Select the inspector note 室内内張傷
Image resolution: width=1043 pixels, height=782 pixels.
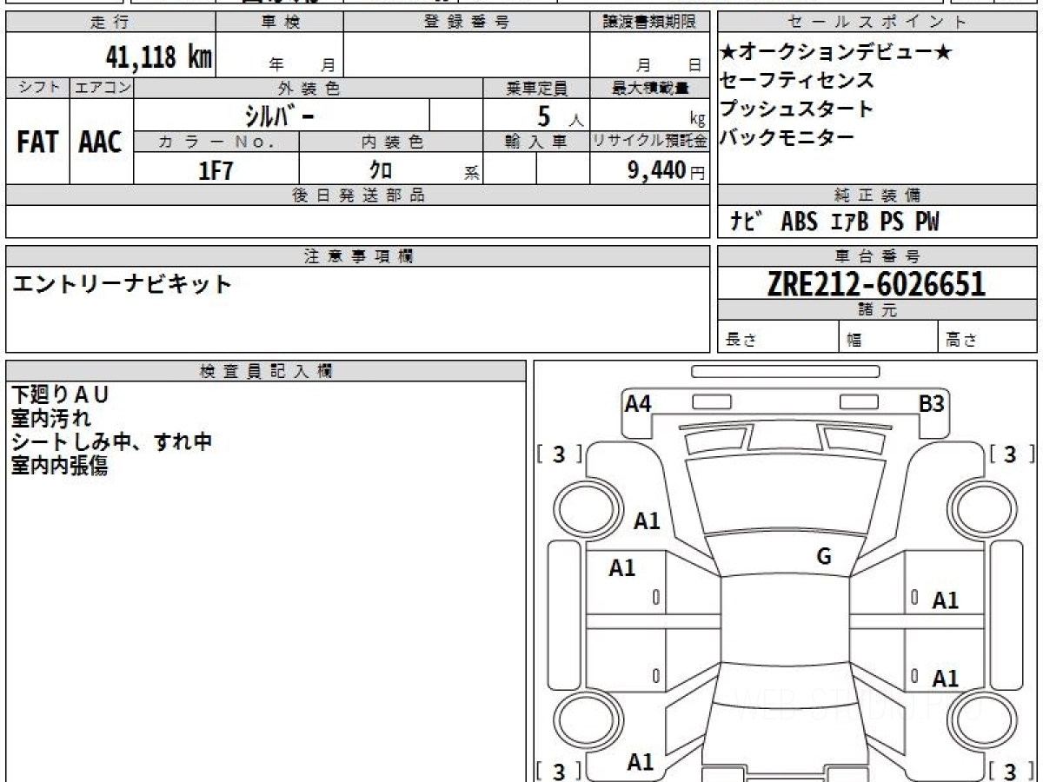click(59, 466)
